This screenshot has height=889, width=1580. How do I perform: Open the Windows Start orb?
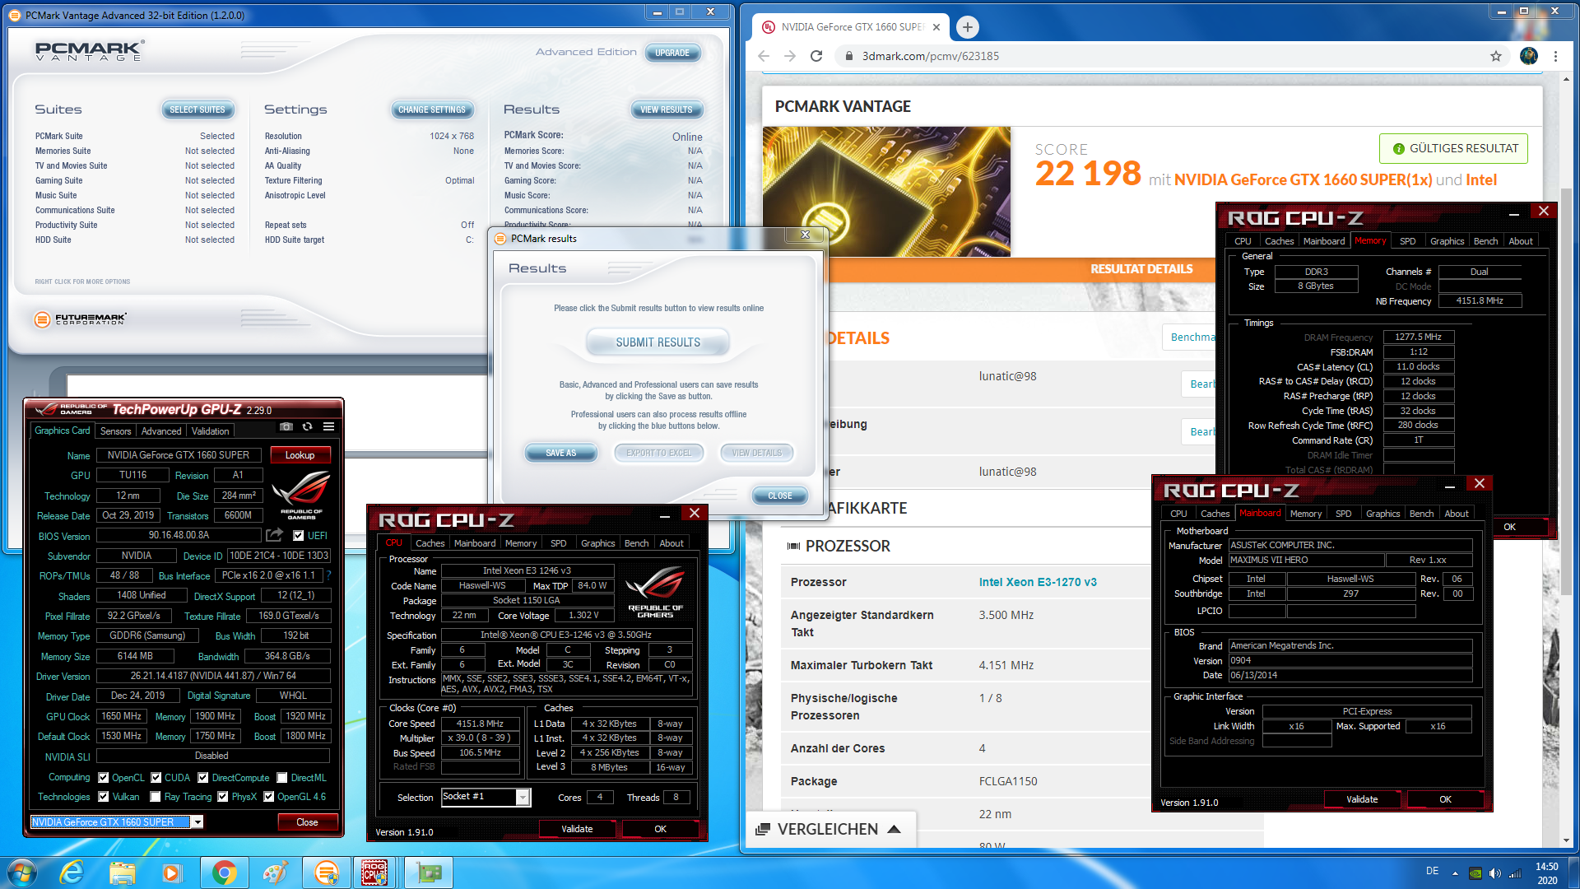[x=22, y=873]
